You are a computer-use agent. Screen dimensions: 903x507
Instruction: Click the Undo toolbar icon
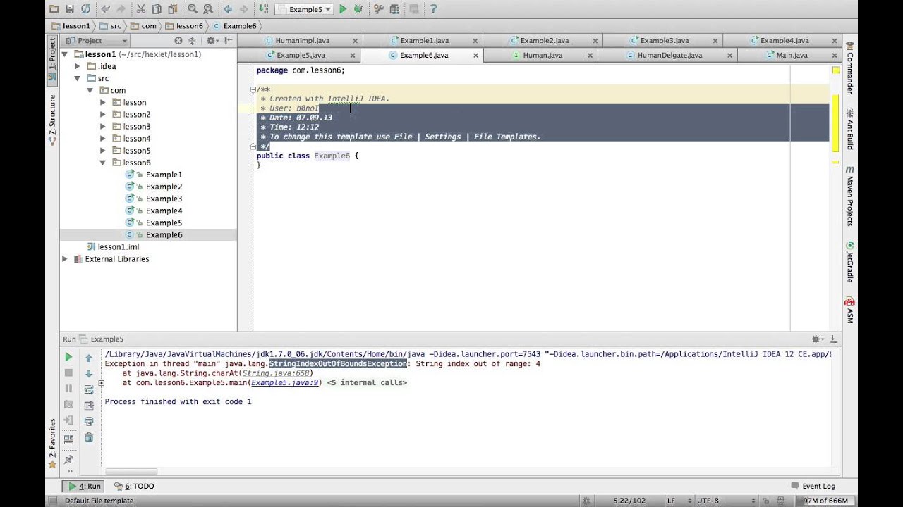pos(105,9)
